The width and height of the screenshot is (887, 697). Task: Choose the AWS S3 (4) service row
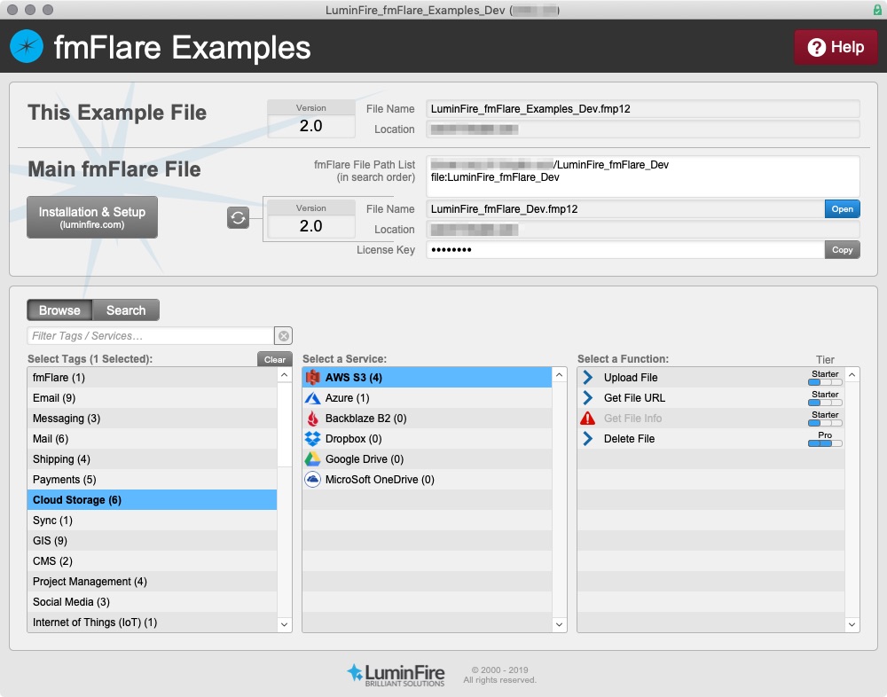tap(428, 378)
